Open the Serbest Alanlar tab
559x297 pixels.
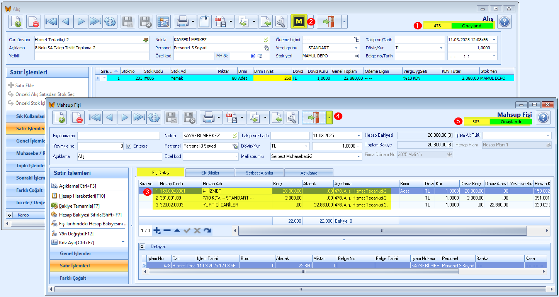[259, 173]
